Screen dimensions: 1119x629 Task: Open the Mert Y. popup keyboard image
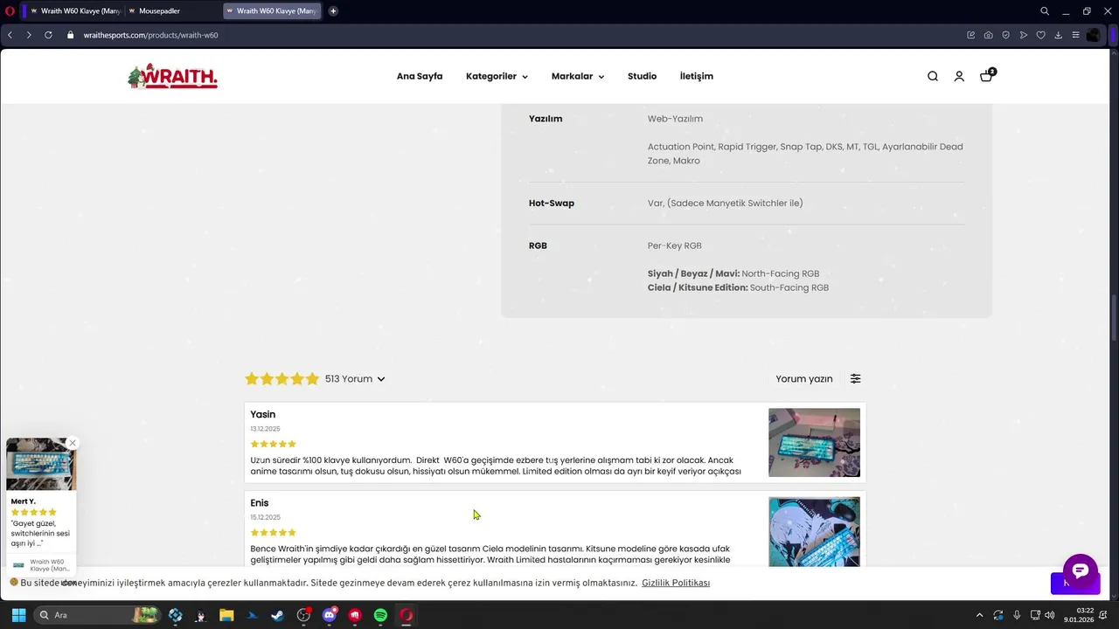click(41, 464)
